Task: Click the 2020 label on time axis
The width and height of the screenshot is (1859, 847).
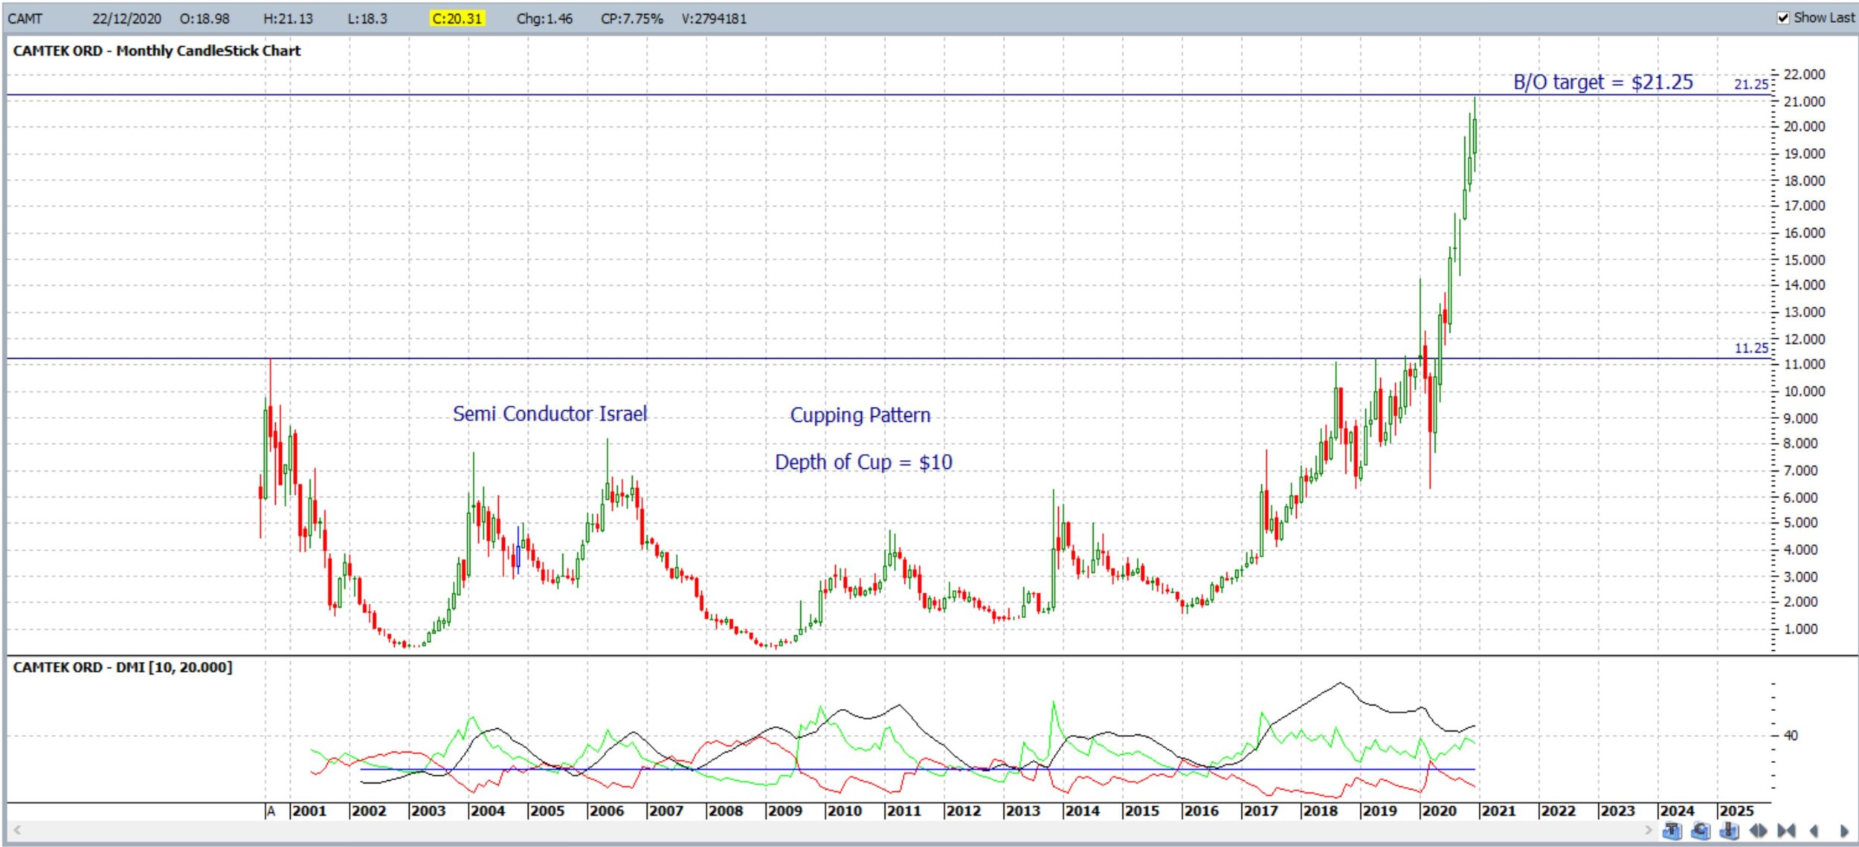Action: 1439,811
